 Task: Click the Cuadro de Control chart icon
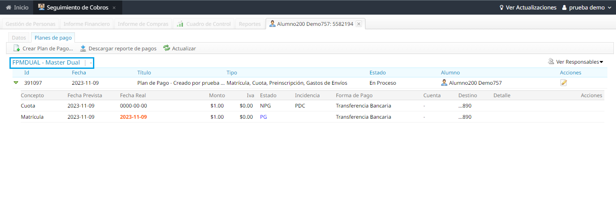pyautogui.click(x=180, y=24)
